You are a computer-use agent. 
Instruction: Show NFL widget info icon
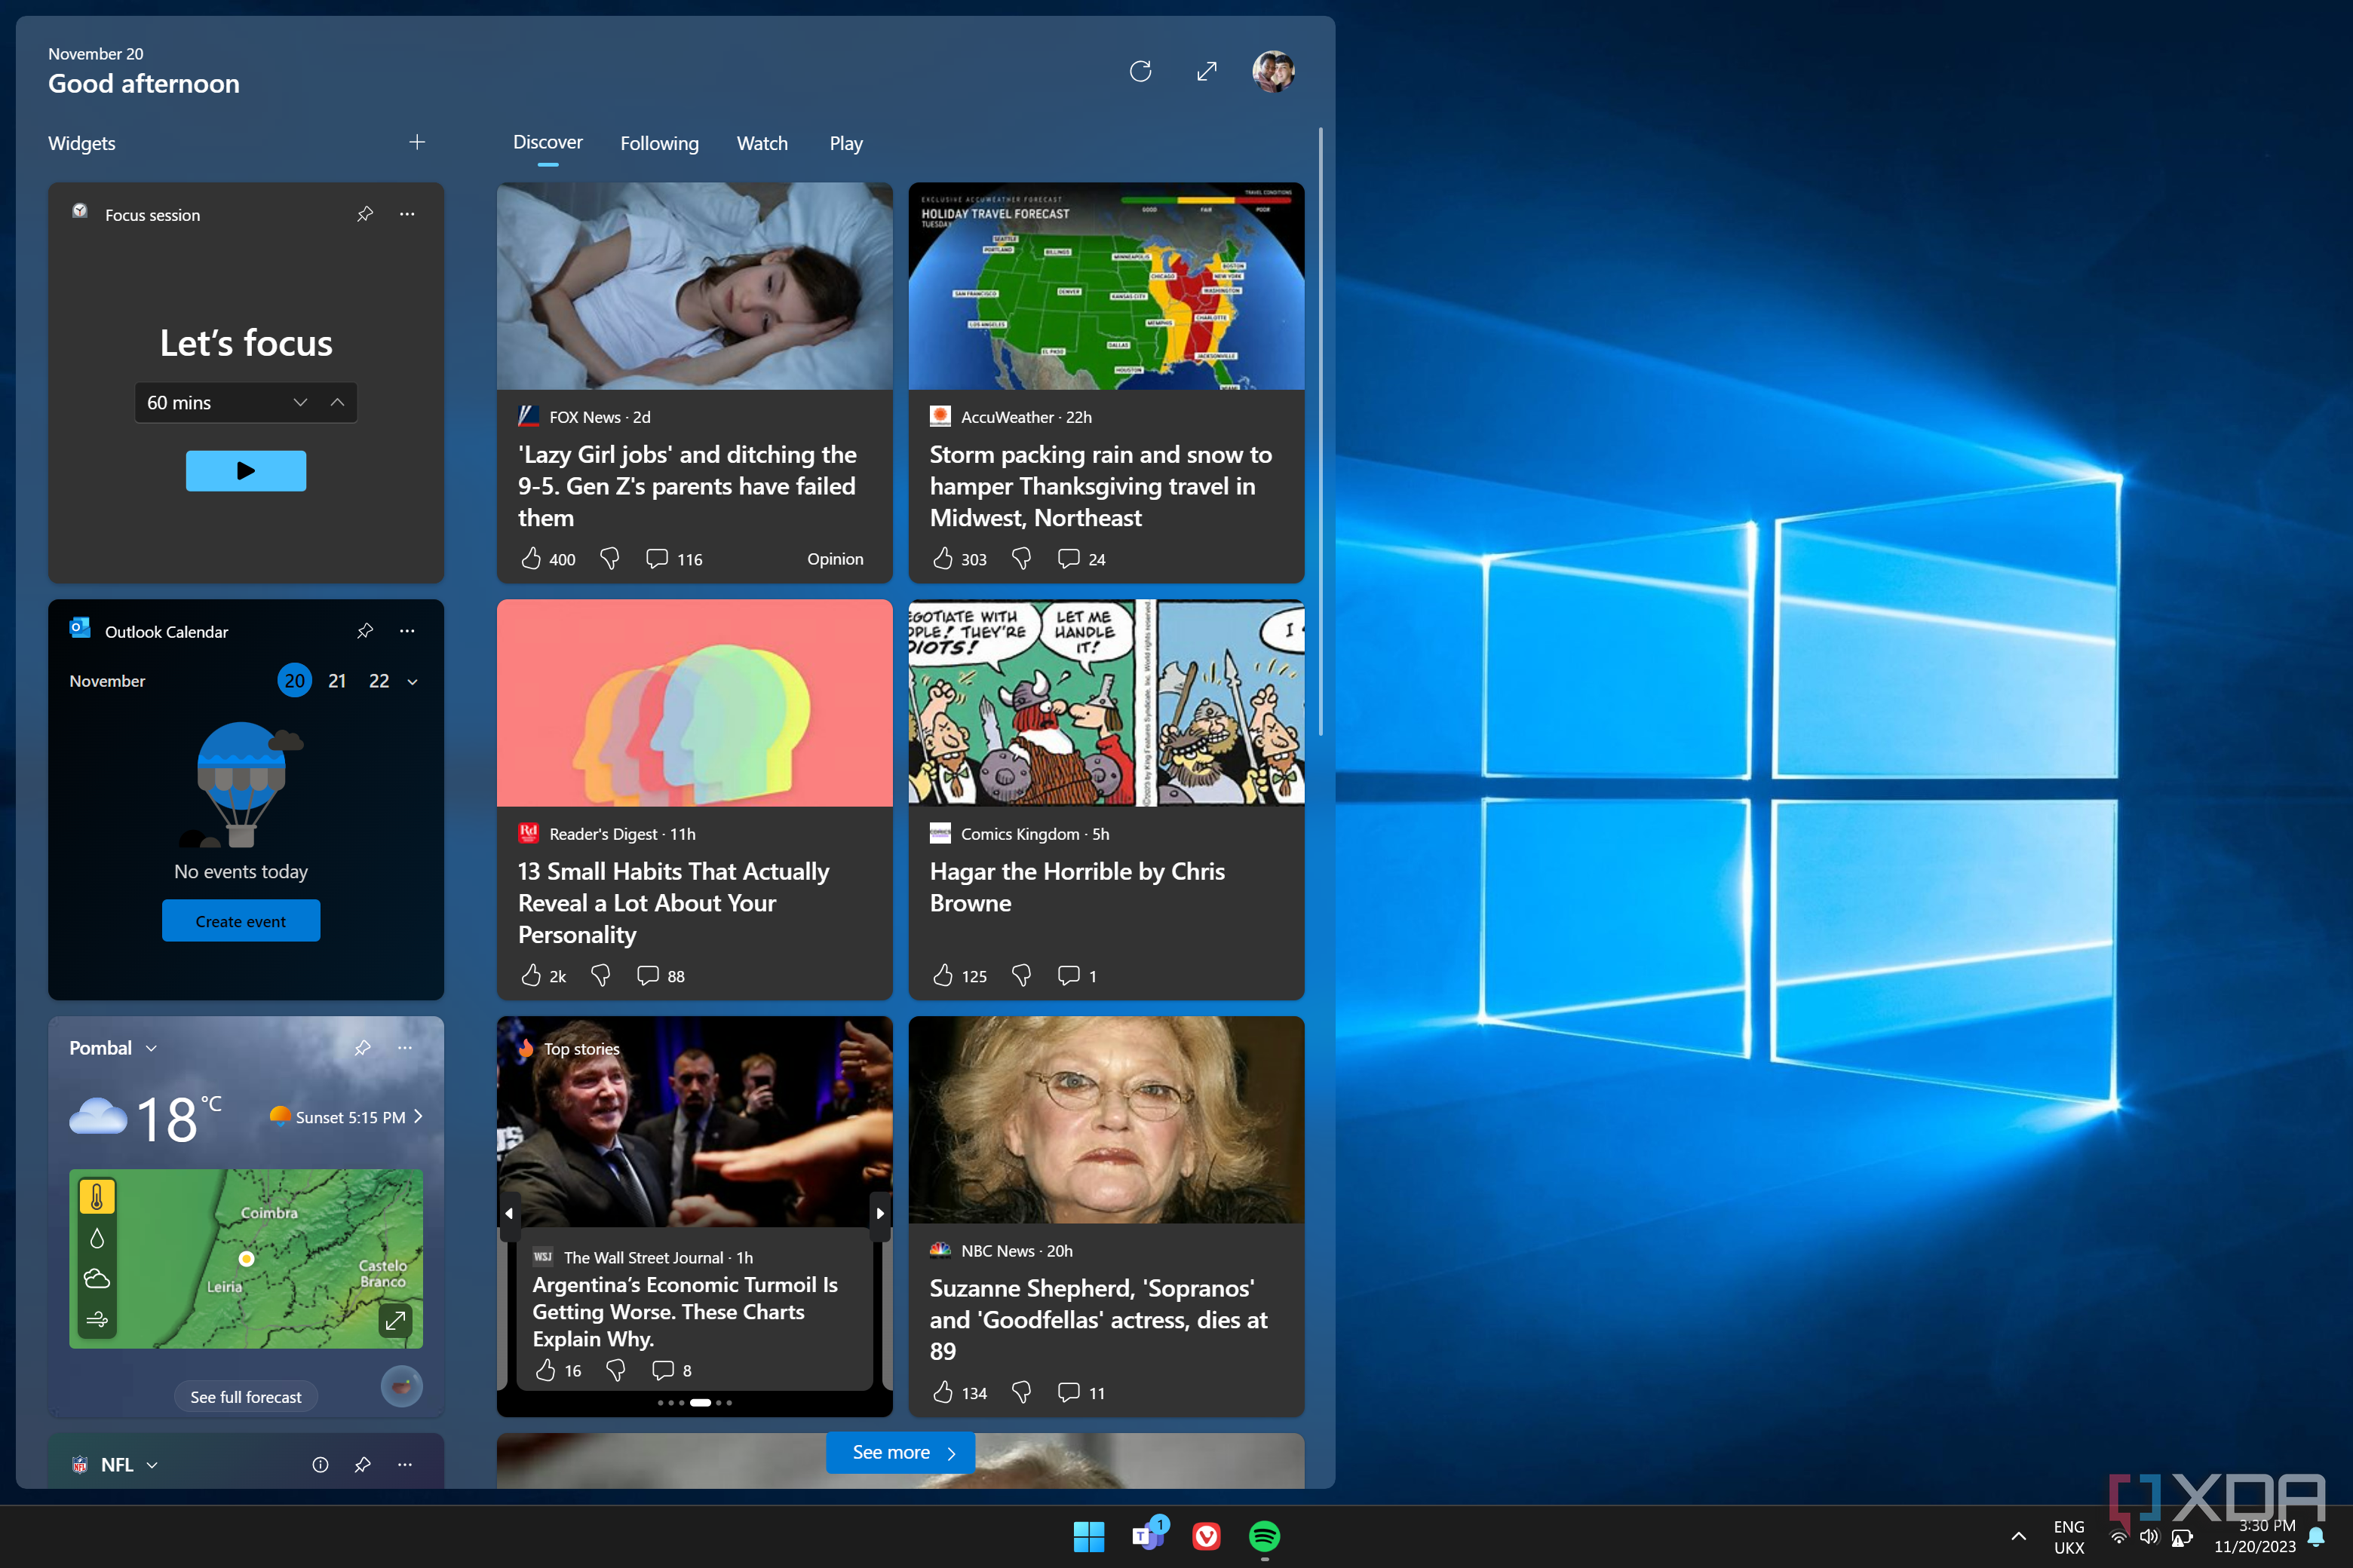(x=320, y=1464)
